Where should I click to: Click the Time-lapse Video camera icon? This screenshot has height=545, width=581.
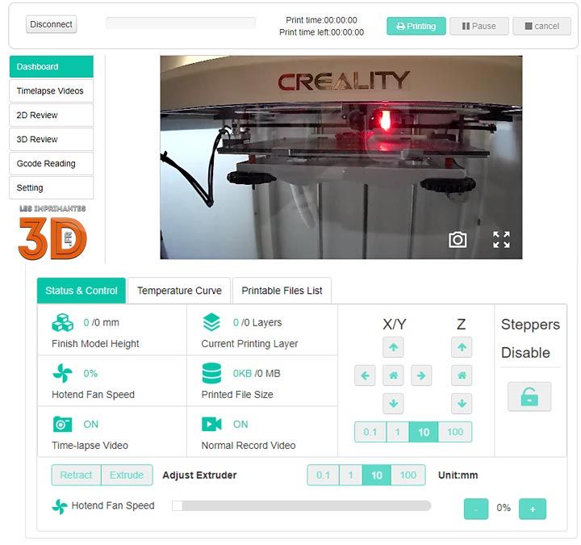[x=62, y=424]
